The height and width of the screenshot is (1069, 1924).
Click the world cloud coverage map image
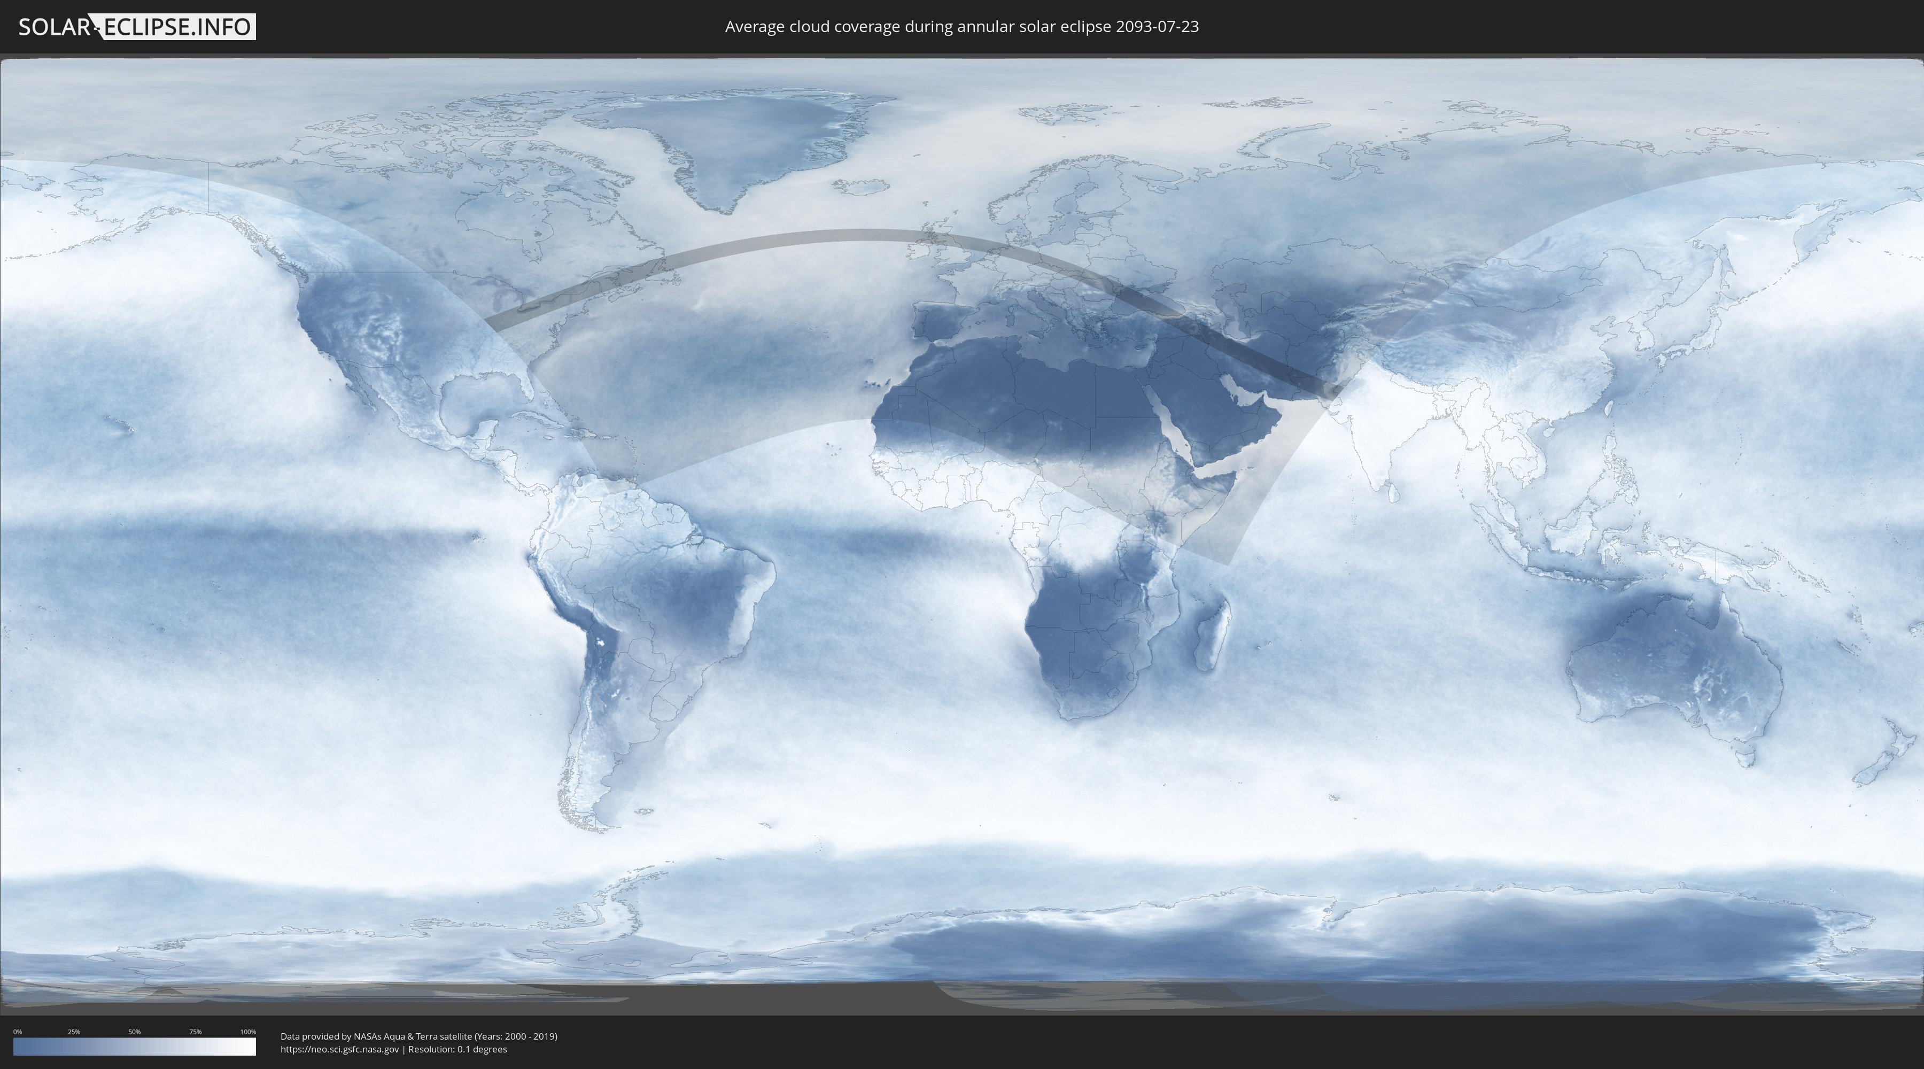point(962,535)
